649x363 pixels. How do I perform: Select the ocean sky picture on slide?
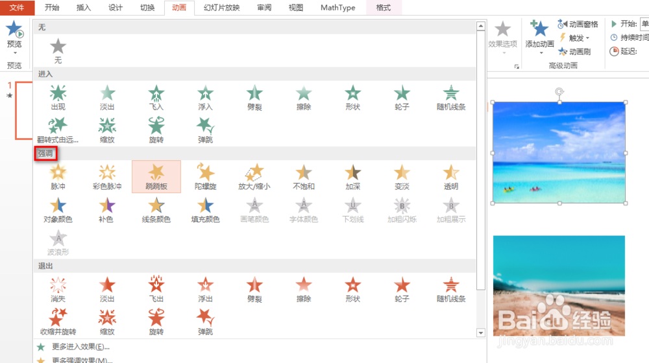[x=559, y=152]
